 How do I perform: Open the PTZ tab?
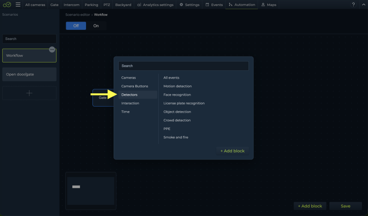(107, 5)
